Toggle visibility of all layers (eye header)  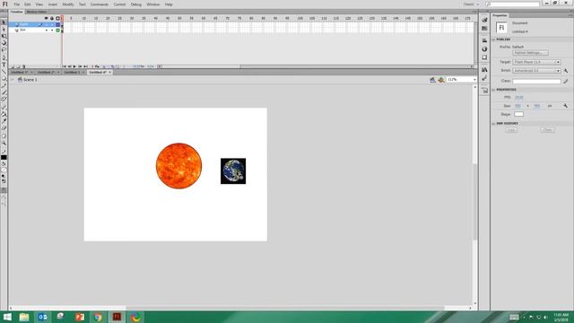46,18
